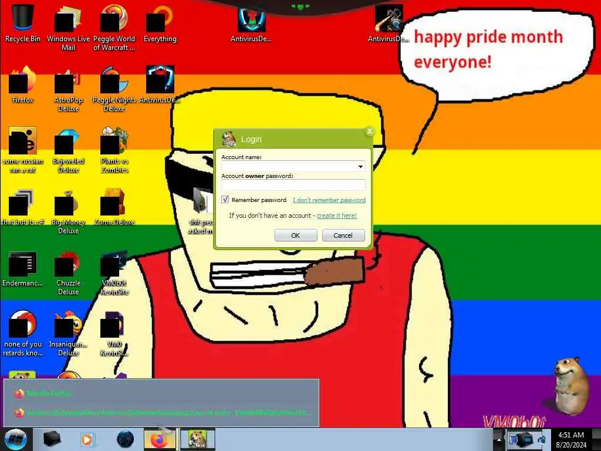Viewport: 601px width, 451px height.
Task: Click the dark globe taskbar icon
Action: 126,439
